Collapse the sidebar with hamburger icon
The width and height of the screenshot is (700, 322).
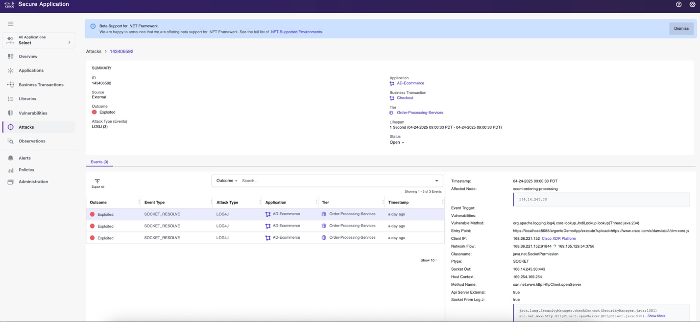(10, 23)
